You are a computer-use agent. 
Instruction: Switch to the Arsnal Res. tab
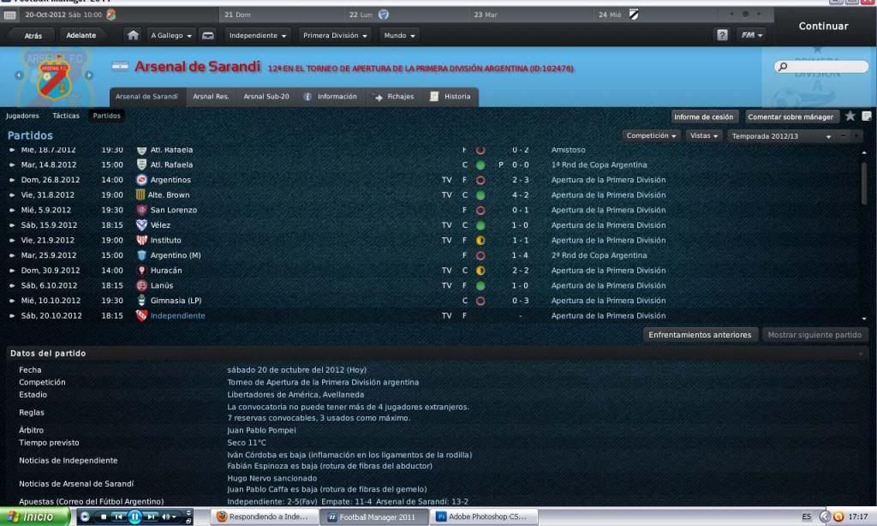[x=211, y=97]
